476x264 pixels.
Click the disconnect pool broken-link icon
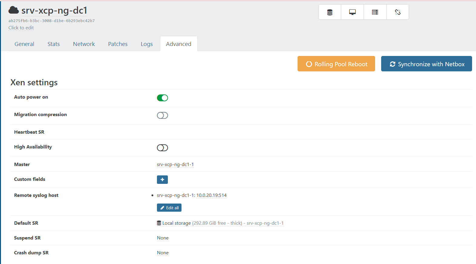[x=398, y=12]
